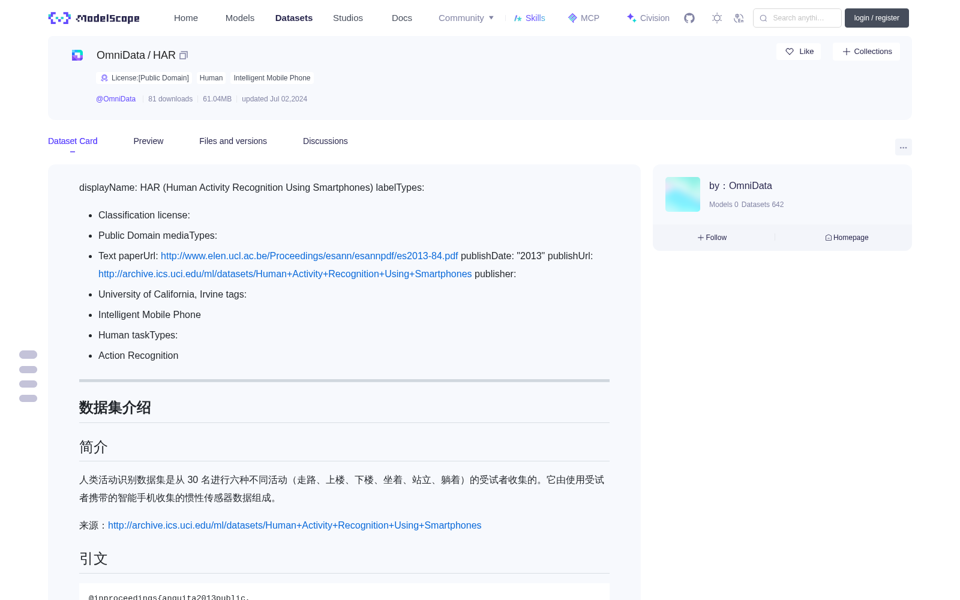Select the Dataset Card tab

[x=73, y=141]
